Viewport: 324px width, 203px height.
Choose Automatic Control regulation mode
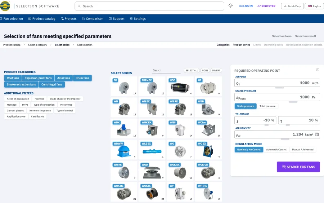point(276,149)
